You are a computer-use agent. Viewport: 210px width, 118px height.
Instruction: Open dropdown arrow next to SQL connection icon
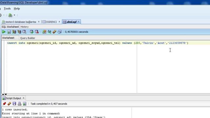pyautogui.click(x=14, y=15)
